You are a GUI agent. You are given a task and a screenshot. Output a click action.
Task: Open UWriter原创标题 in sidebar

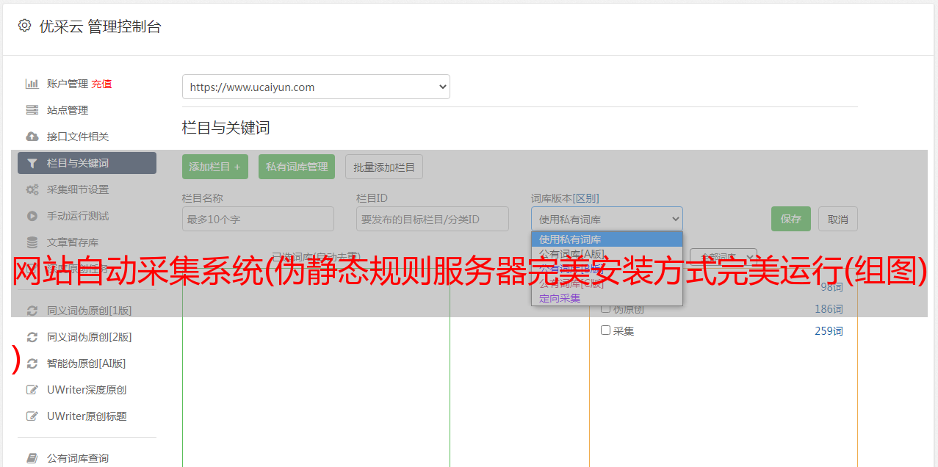pos(87,416)
